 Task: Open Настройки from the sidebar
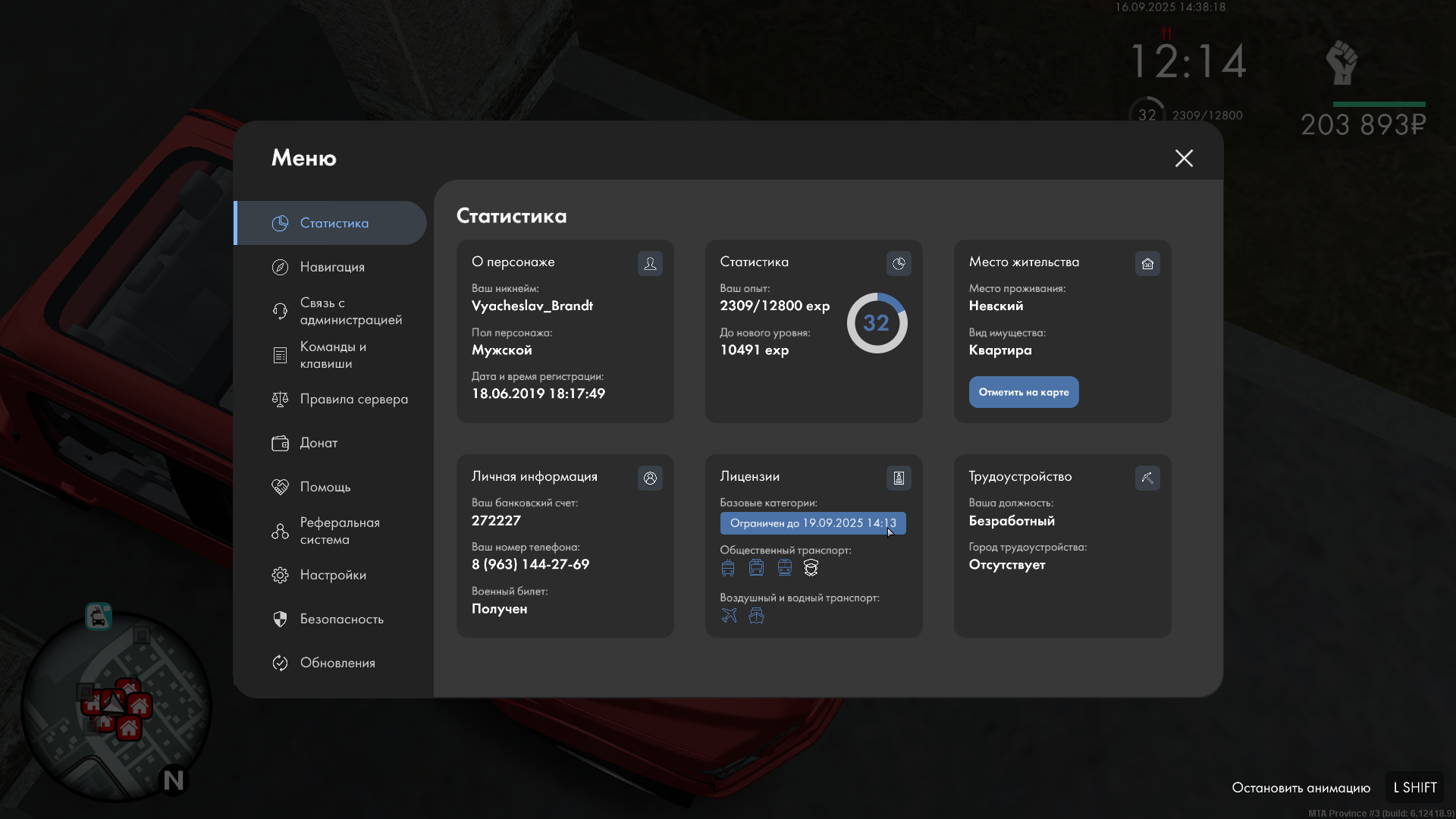332,575
